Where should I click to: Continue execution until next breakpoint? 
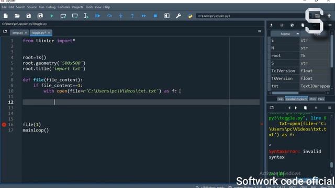144,16
